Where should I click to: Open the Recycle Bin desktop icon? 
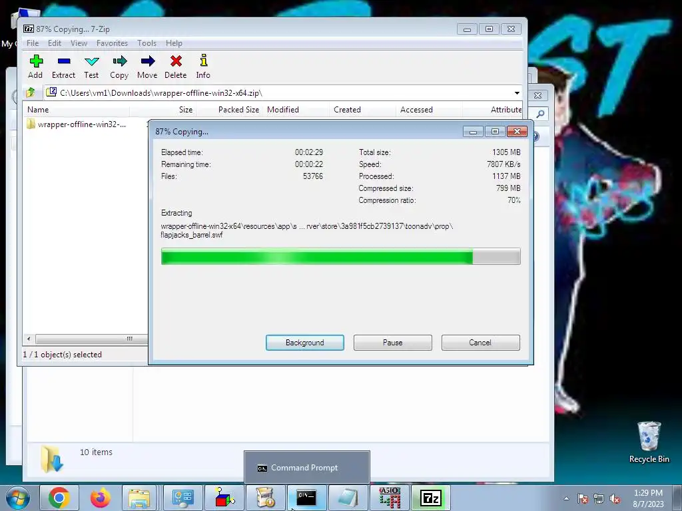(649, 442)
